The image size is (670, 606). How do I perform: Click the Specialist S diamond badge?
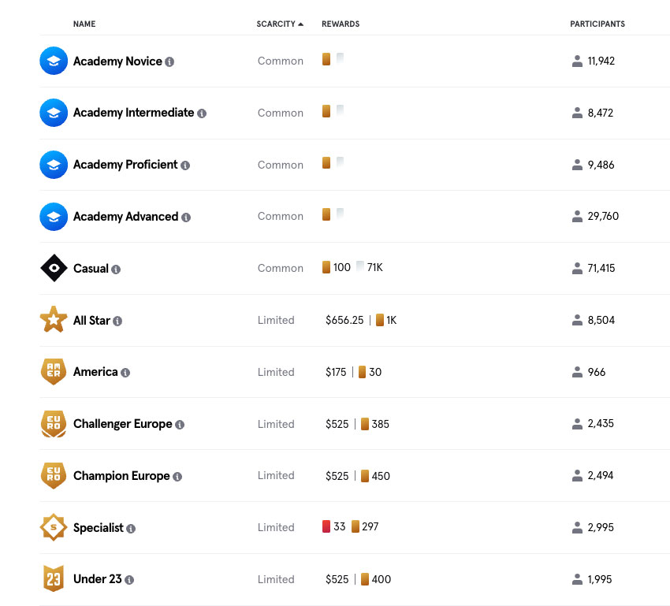(x=54, y=527)
